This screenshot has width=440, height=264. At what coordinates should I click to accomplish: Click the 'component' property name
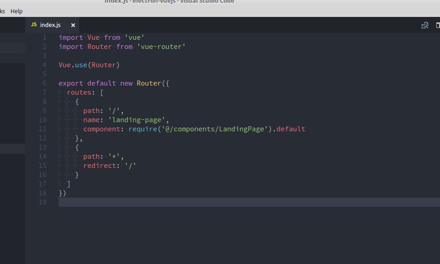(101, 129)
